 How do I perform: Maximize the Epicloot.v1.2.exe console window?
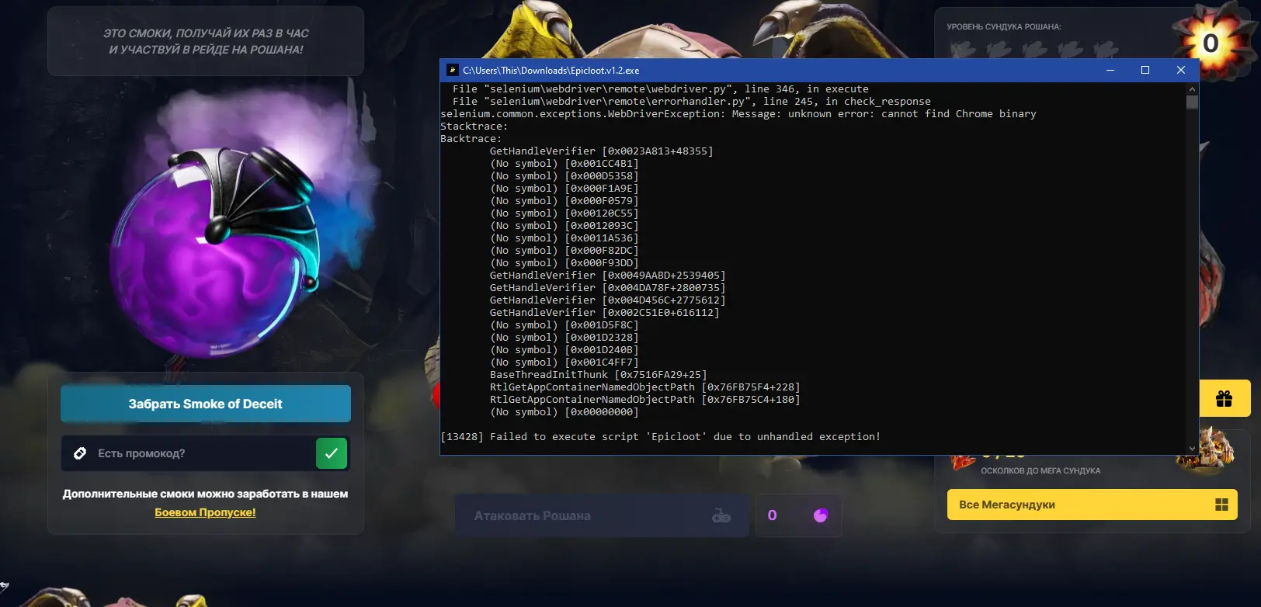pos(1145,70)
